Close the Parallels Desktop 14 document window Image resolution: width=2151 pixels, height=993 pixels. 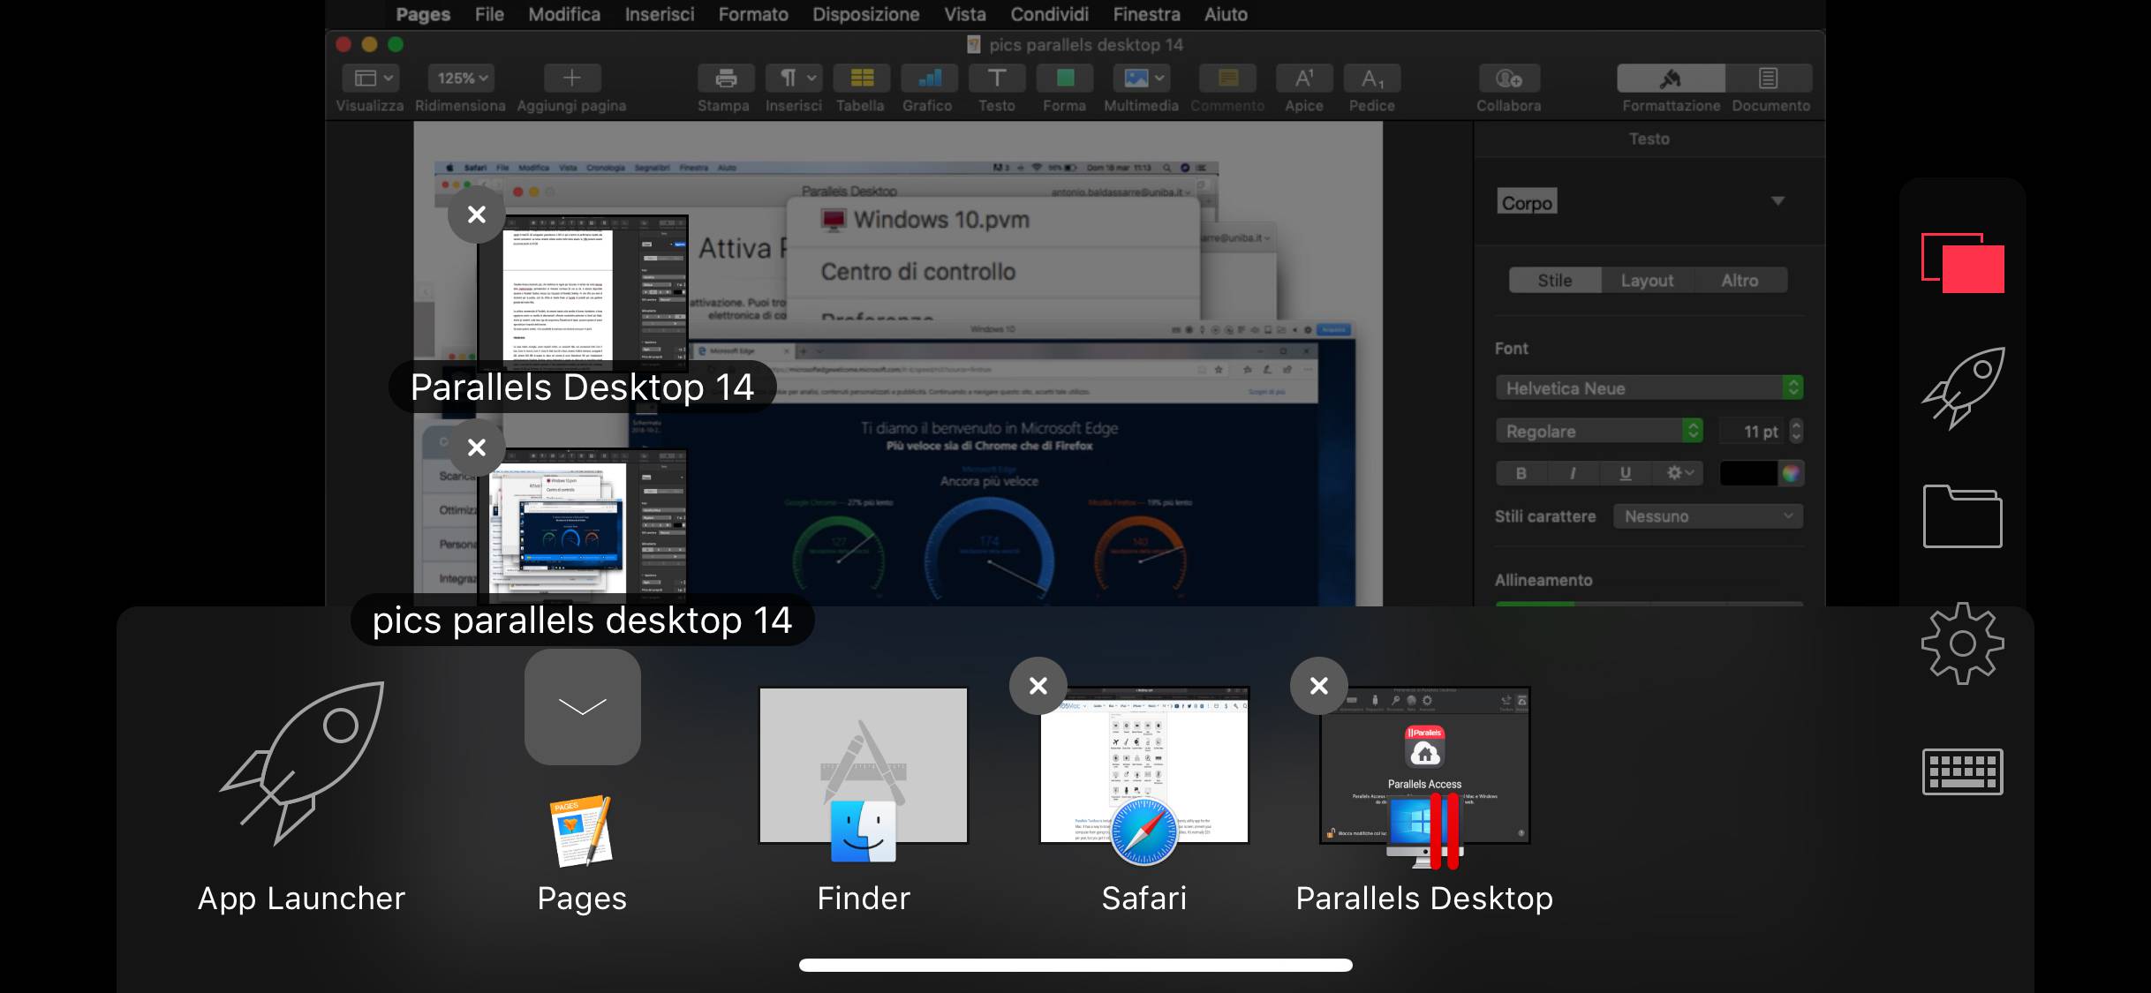[x=477, y=214]
